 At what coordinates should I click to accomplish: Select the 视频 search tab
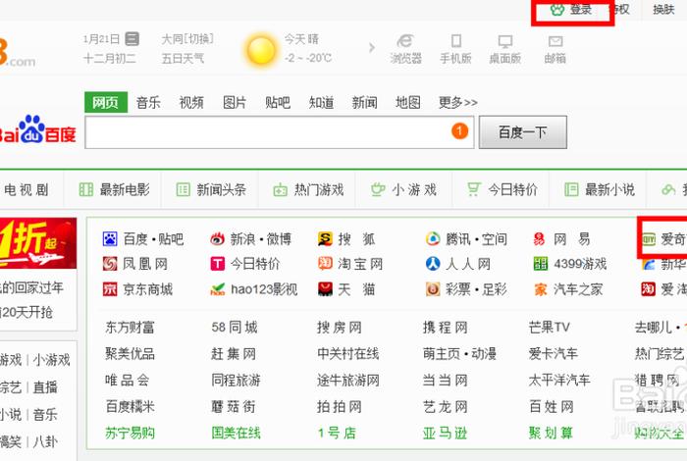pyautogui.click(x=191, y=102)
